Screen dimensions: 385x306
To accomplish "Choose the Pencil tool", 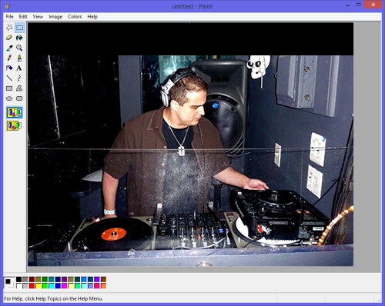I will (9, 58).
